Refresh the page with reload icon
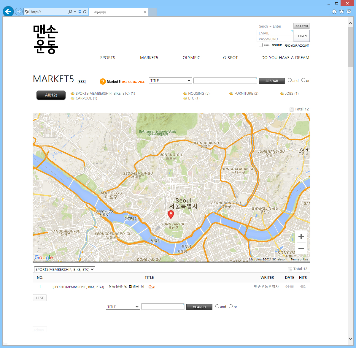The image size is (356, 348). point(85,12)
